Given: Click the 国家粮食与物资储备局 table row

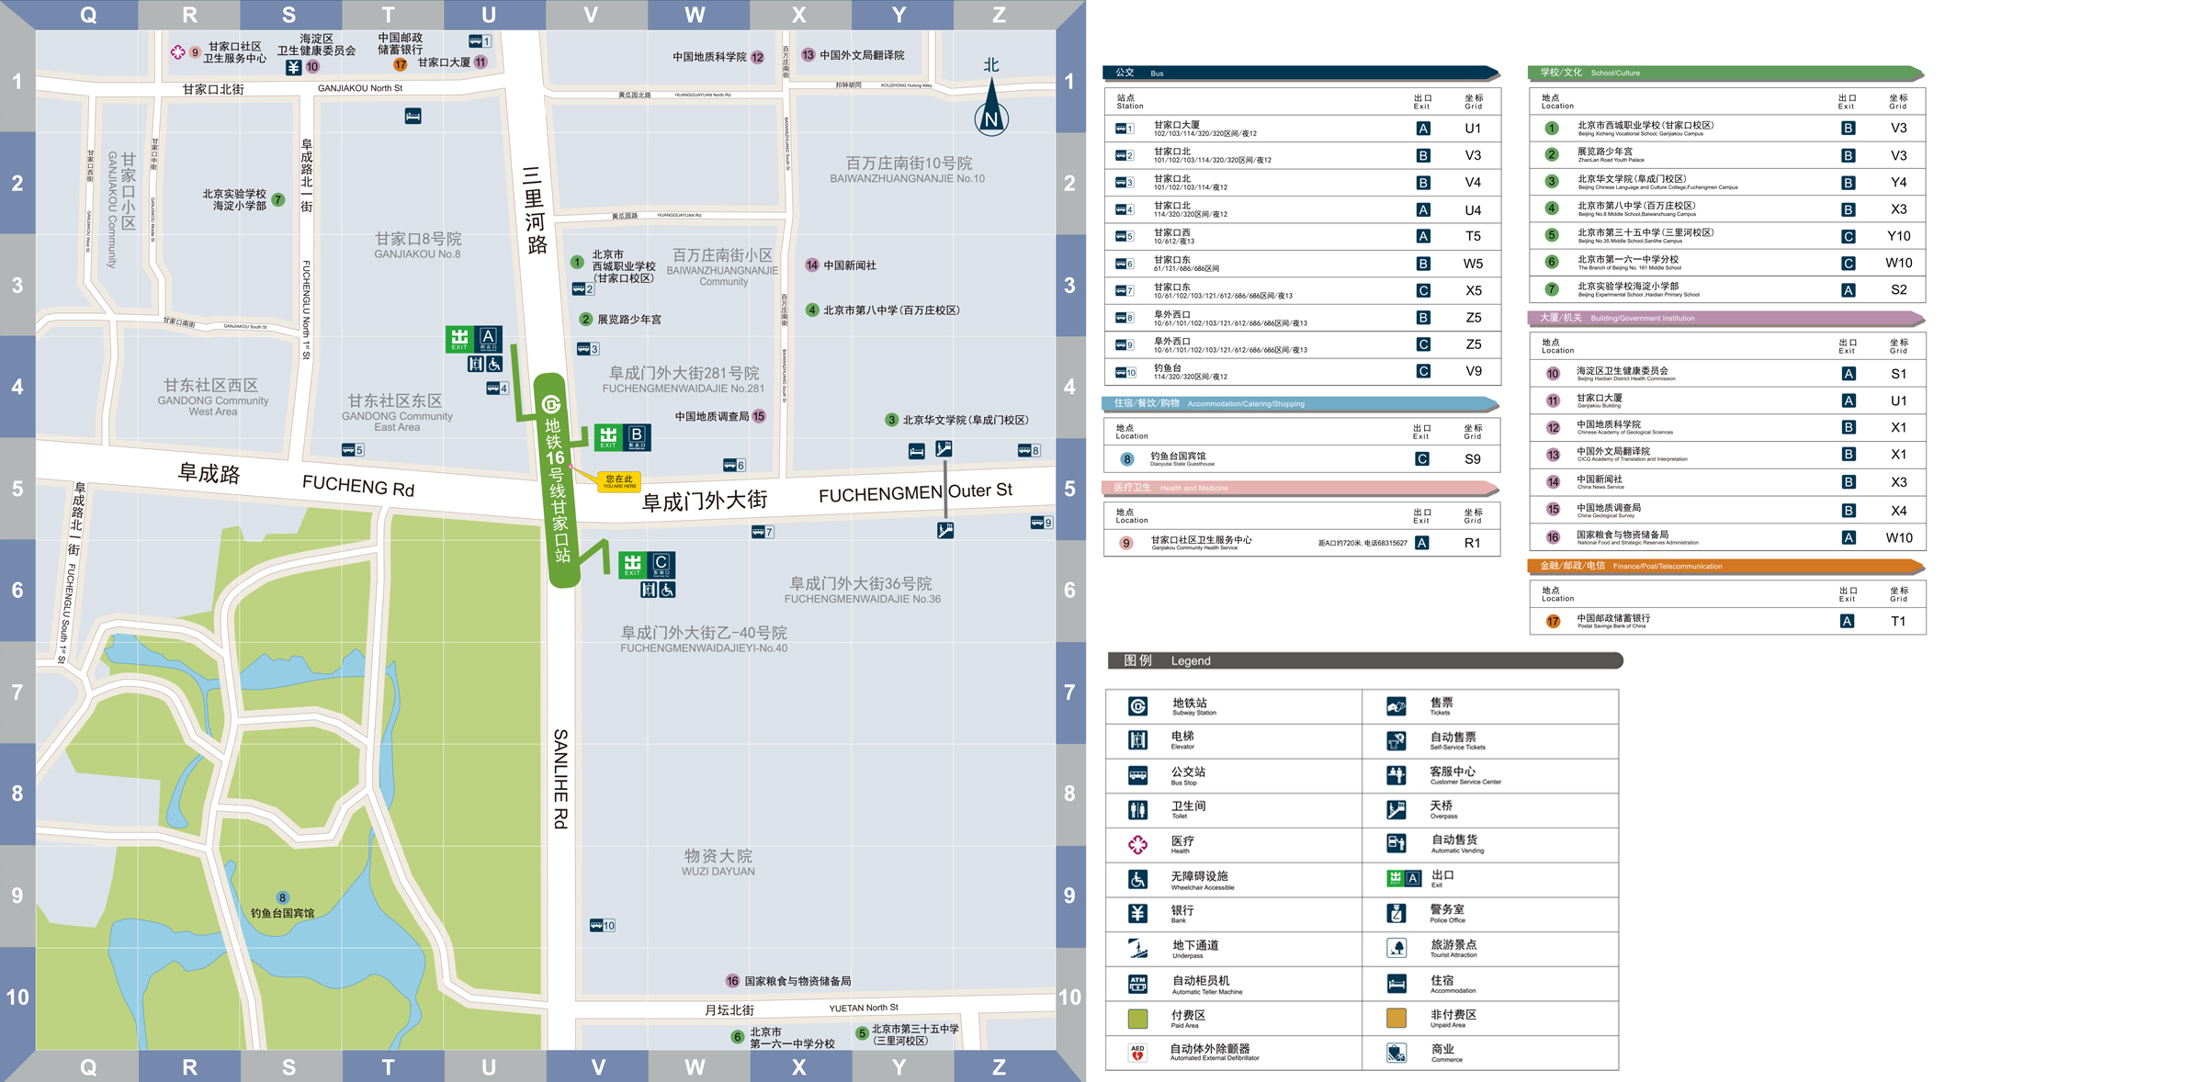Looking at the screenshot, I should pos(1727,537).
